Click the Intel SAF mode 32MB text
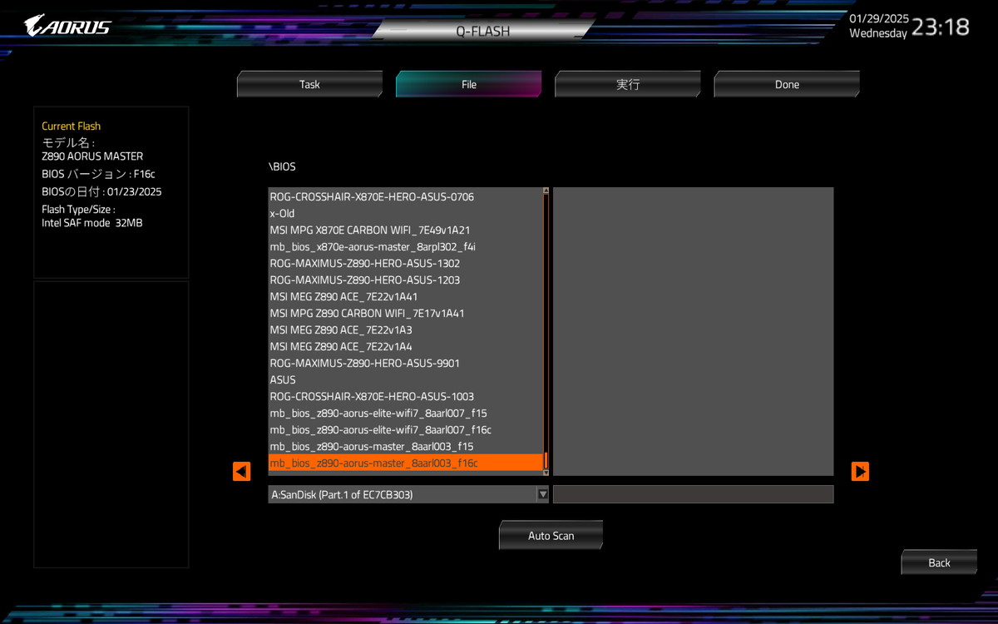This screenshot has width=998, height=624. [x=92, y=223]
